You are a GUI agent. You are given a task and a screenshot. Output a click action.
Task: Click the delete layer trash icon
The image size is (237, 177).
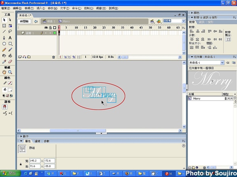pos(54,57)
